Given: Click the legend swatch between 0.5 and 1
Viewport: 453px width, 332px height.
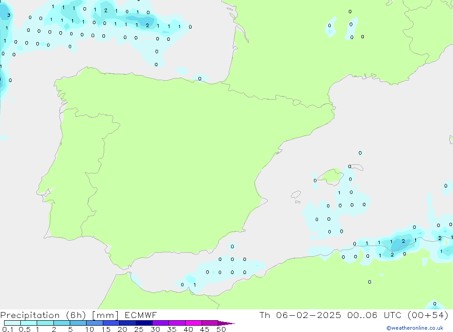Looking at the screenshot, I should click(29, 323).
